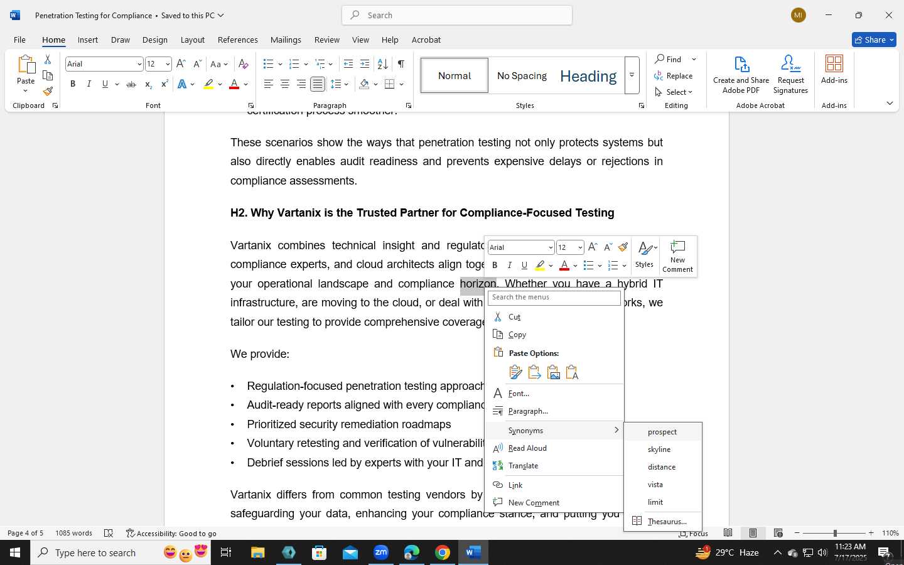Switch to Print Layout view in status bar

[x=753, y=533]
